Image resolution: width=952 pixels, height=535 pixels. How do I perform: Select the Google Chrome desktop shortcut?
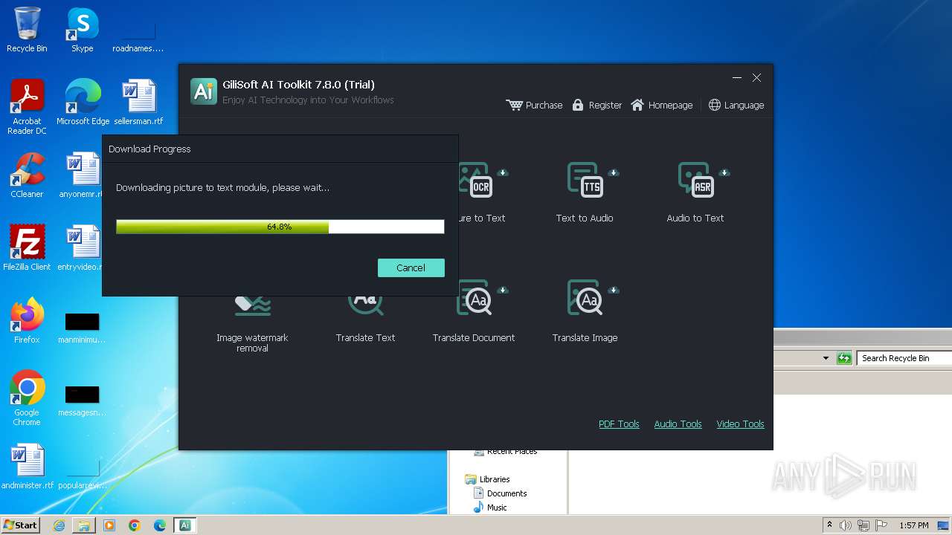(x=27, y=398)
